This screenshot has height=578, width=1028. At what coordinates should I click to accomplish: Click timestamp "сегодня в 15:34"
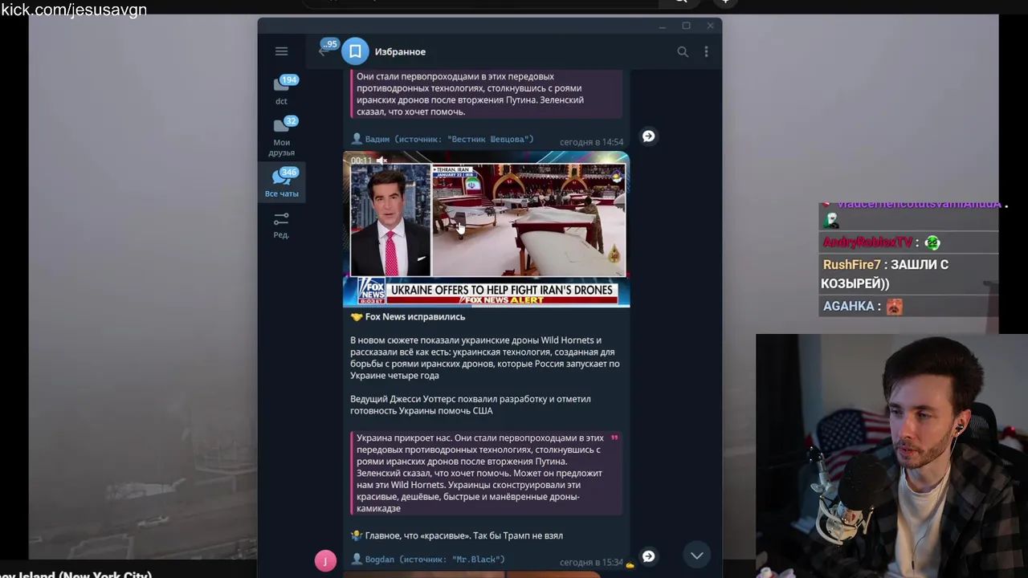click(x=591, y=563)
